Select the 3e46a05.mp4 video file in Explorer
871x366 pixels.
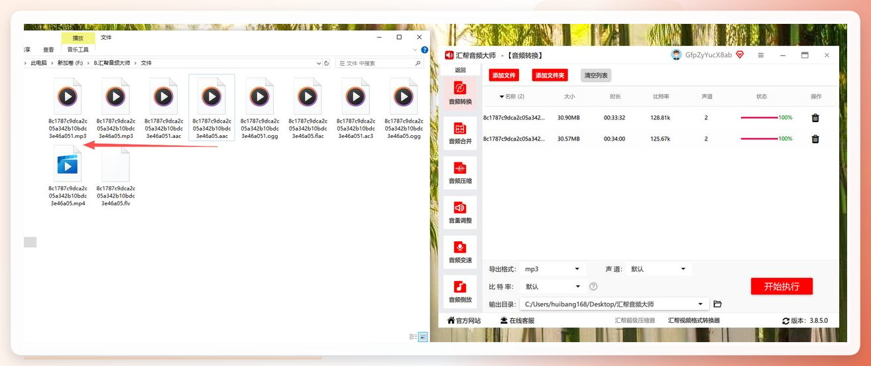click(68, 176)
